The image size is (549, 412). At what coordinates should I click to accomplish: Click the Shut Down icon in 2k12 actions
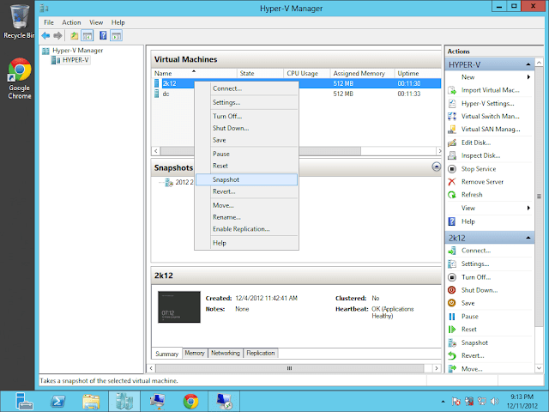coord(452,290)
